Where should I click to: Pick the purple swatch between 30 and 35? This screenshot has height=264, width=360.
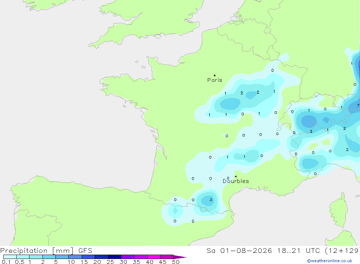pos(127,257)
